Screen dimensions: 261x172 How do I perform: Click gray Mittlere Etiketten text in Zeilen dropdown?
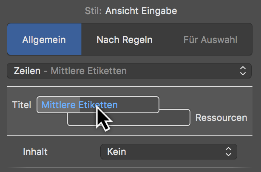coord(88,71)
